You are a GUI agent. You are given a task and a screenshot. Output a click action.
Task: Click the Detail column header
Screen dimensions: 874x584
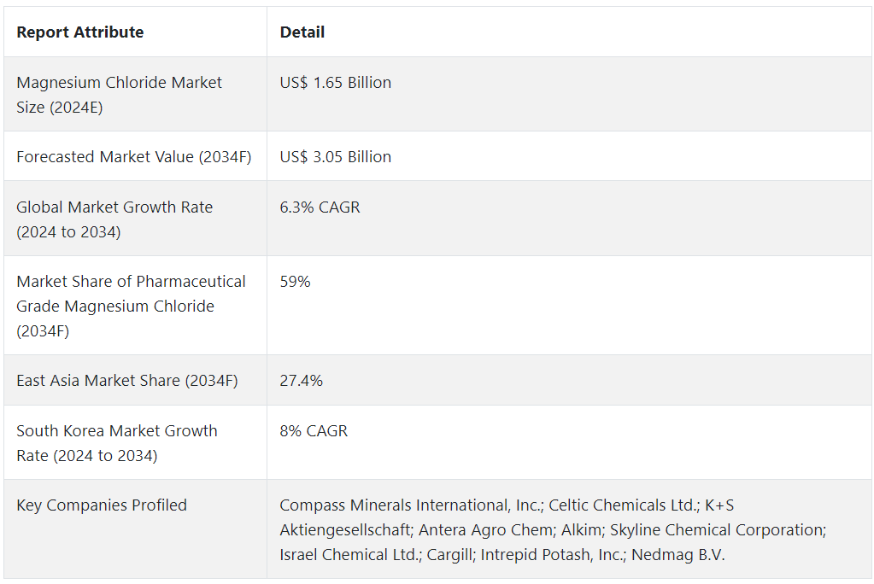(x=302, y=32)
